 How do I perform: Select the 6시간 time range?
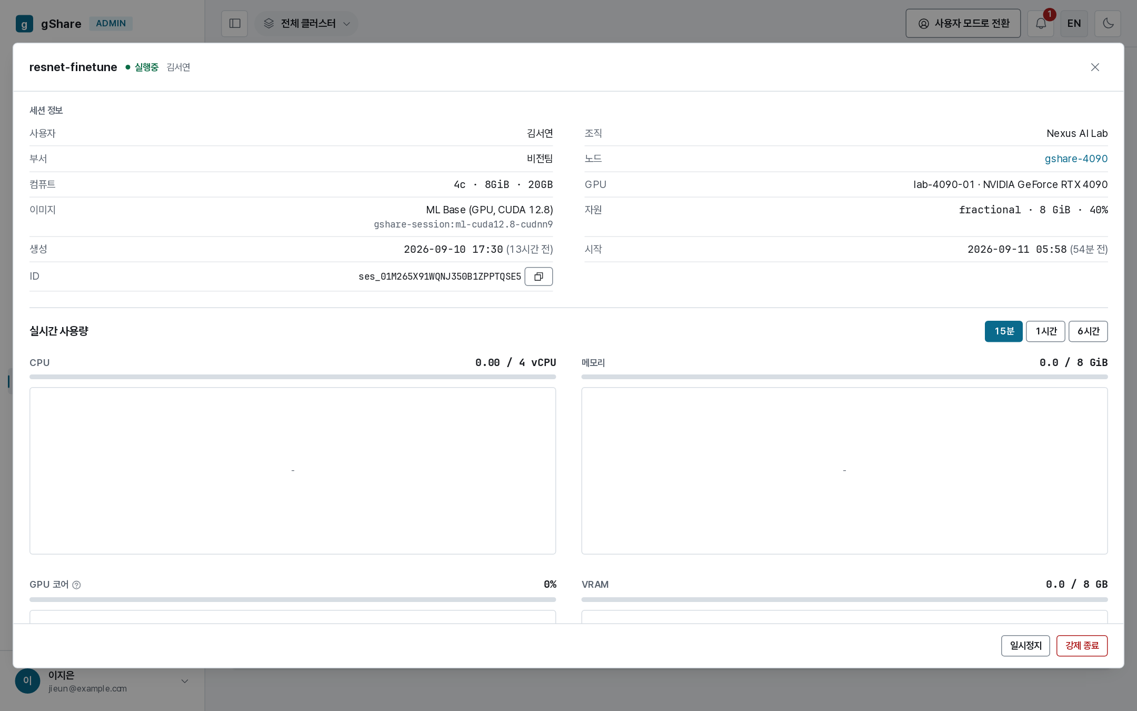pos(1088,331)
